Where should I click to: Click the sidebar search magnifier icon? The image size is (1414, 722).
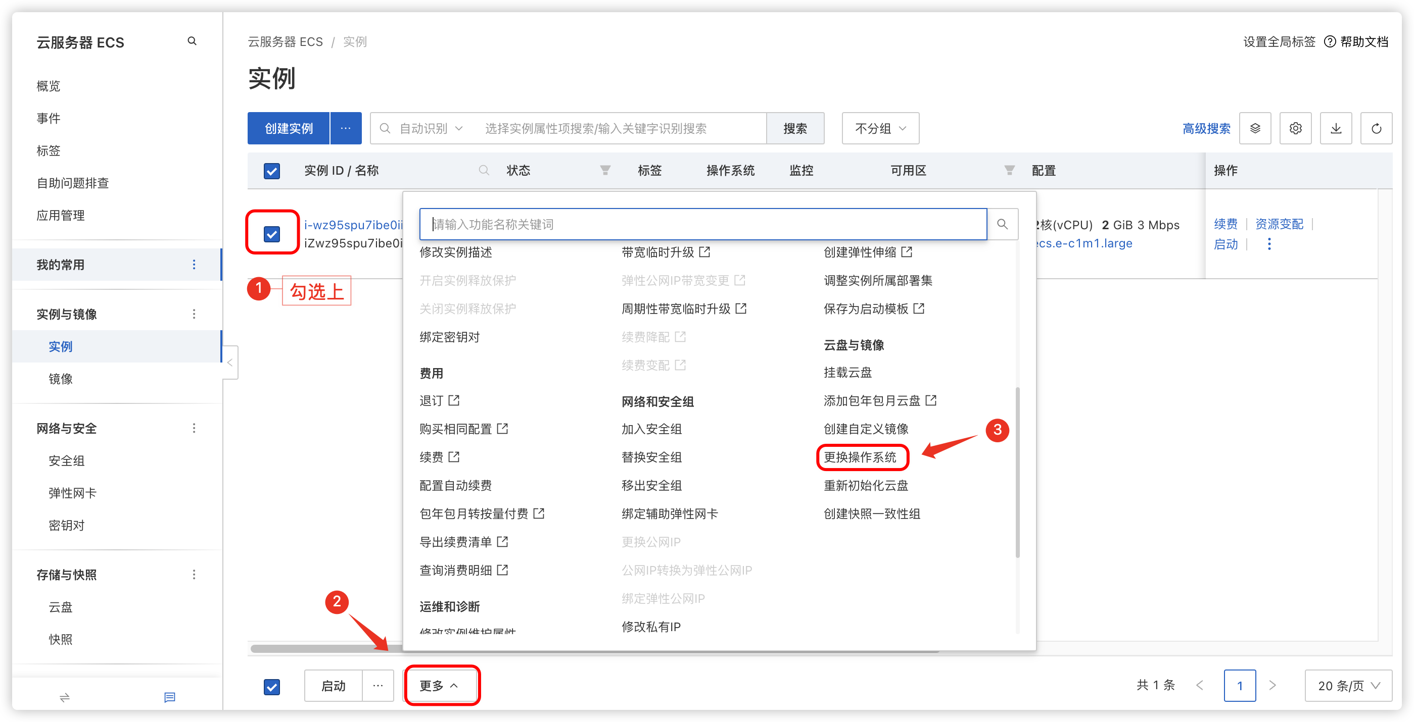[192, 41]
